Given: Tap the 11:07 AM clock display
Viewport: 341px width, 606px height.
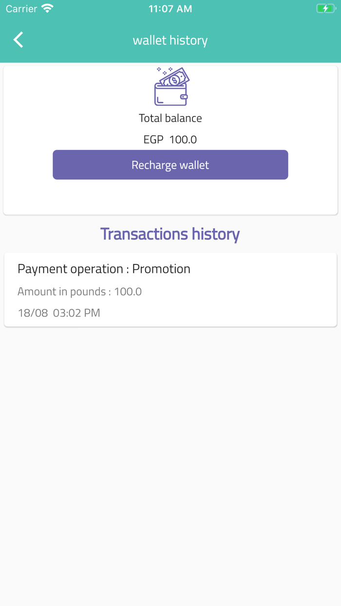Looking at the screenshot, I should (x=170, y=8).
